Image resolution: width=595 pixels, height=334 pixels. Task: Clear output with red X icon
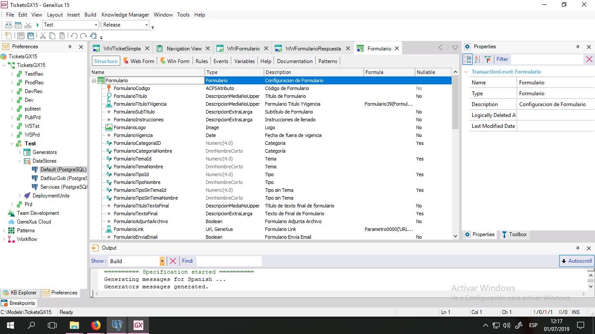(173, 261)
